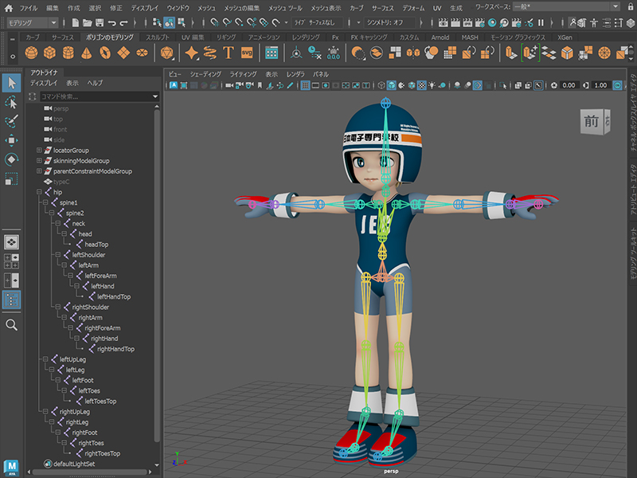Image resolution: width=637 pixels, height=478 pixels.
Task: Toggle the Outliner layout button in sidebar
Action: [12, 300]
